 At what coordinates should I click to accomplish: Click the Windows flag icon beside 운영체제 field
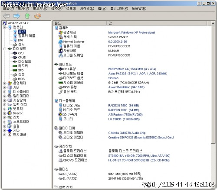tap(60, 32)
